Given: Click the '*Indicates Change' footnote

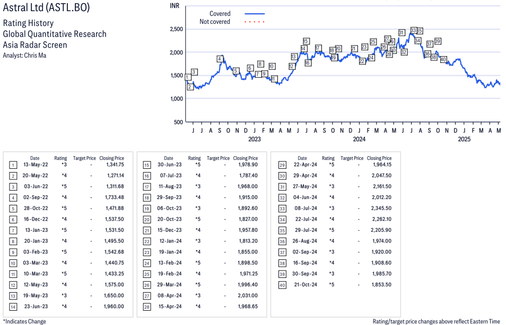Looking at the screenshot, I should coord(24,321).
